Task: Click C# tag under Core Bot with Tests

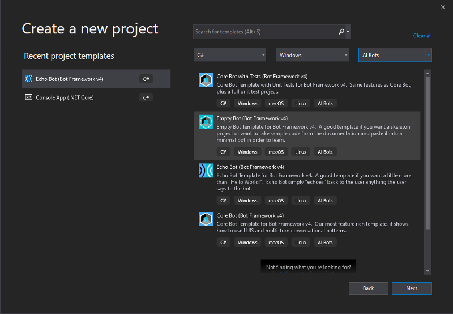Action: tap(223, 103)
